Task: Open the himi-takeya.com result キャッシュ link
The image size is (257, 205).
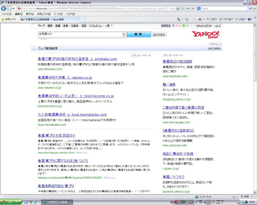Action: pyautogui.click(x=82, y=153)
